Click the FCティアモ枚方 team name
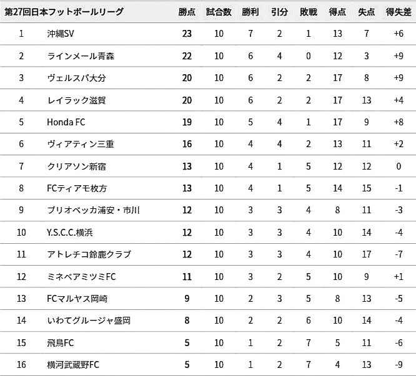The image size is (416, 376). point(77,188)
